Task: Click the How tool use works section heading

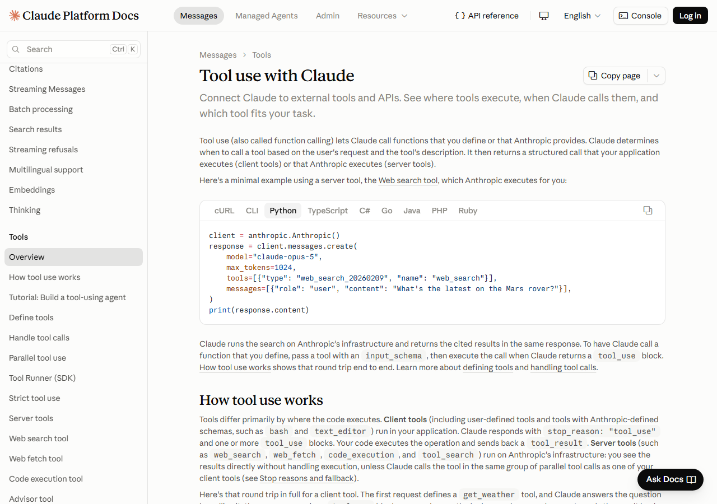Action: pos(261,400)
